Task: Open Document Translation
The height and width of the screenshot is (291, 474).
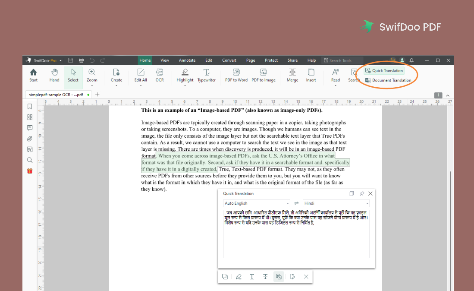Action: point(388,80)
